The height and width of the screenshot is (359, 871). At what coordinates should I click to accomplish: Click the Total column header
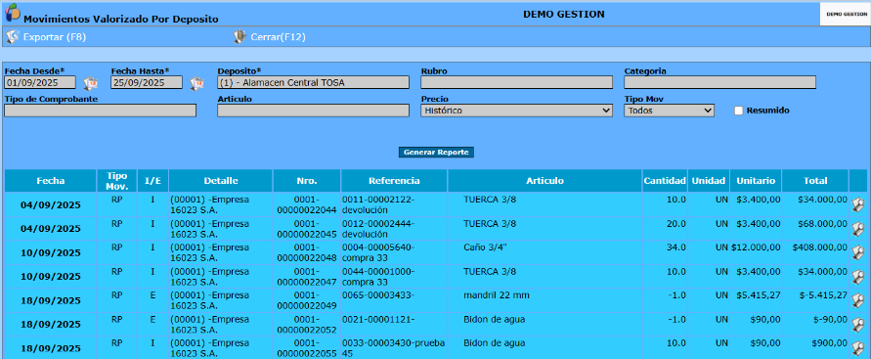(x=815, y=181)
